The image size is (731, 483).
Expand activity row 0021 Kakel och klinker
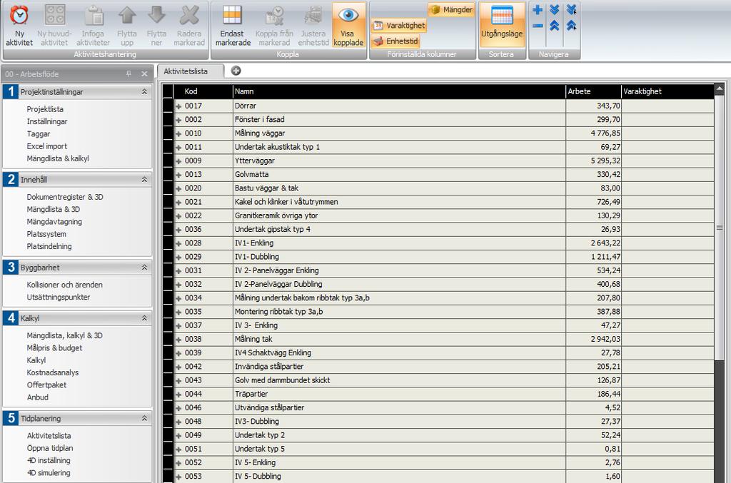click(x=178, y=202)
